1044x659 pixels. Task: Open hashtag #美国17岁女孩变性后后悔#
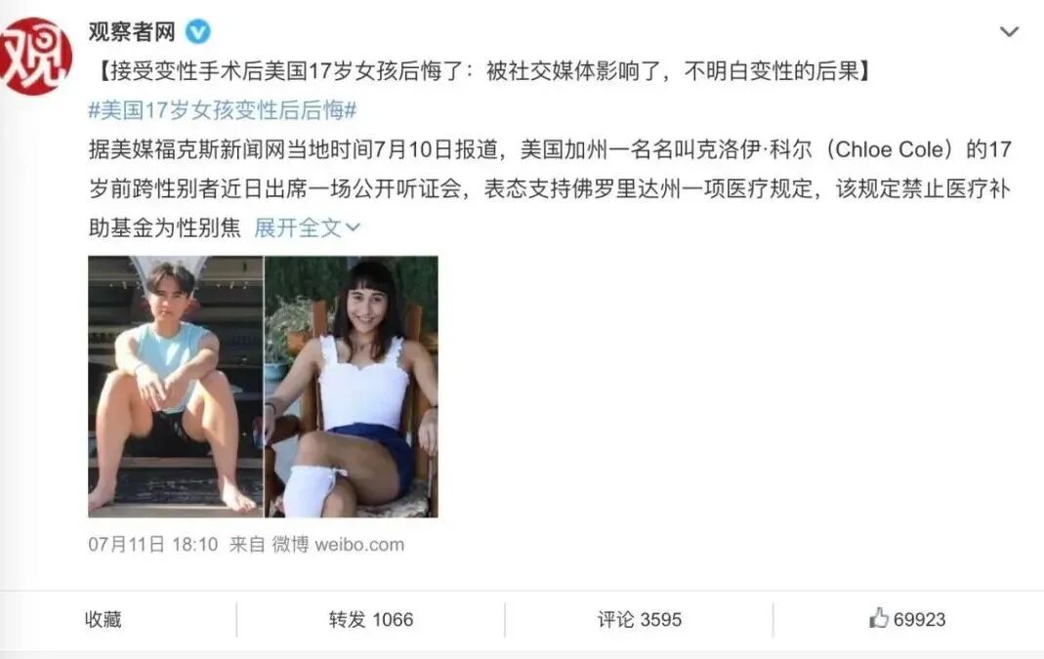point(223,109)
